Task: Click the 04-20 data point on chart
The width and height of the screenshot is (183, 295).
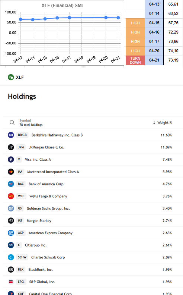Action: 106,18
